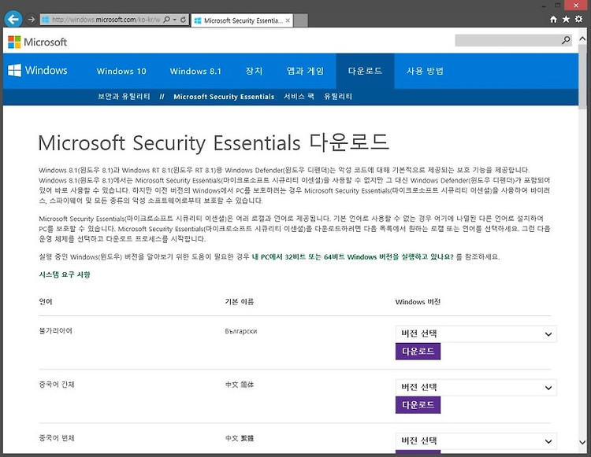Open 시스템 요구 사항 link

coord(65,275)
